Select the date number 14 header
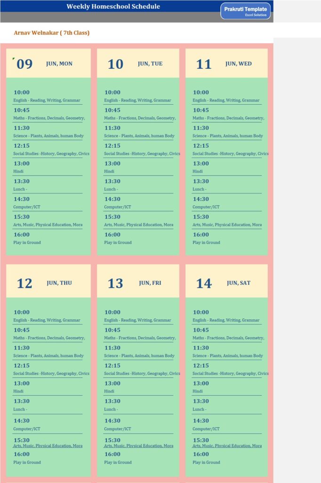The width and height of the screenshot is (321, 483). (x=204, y=283)
